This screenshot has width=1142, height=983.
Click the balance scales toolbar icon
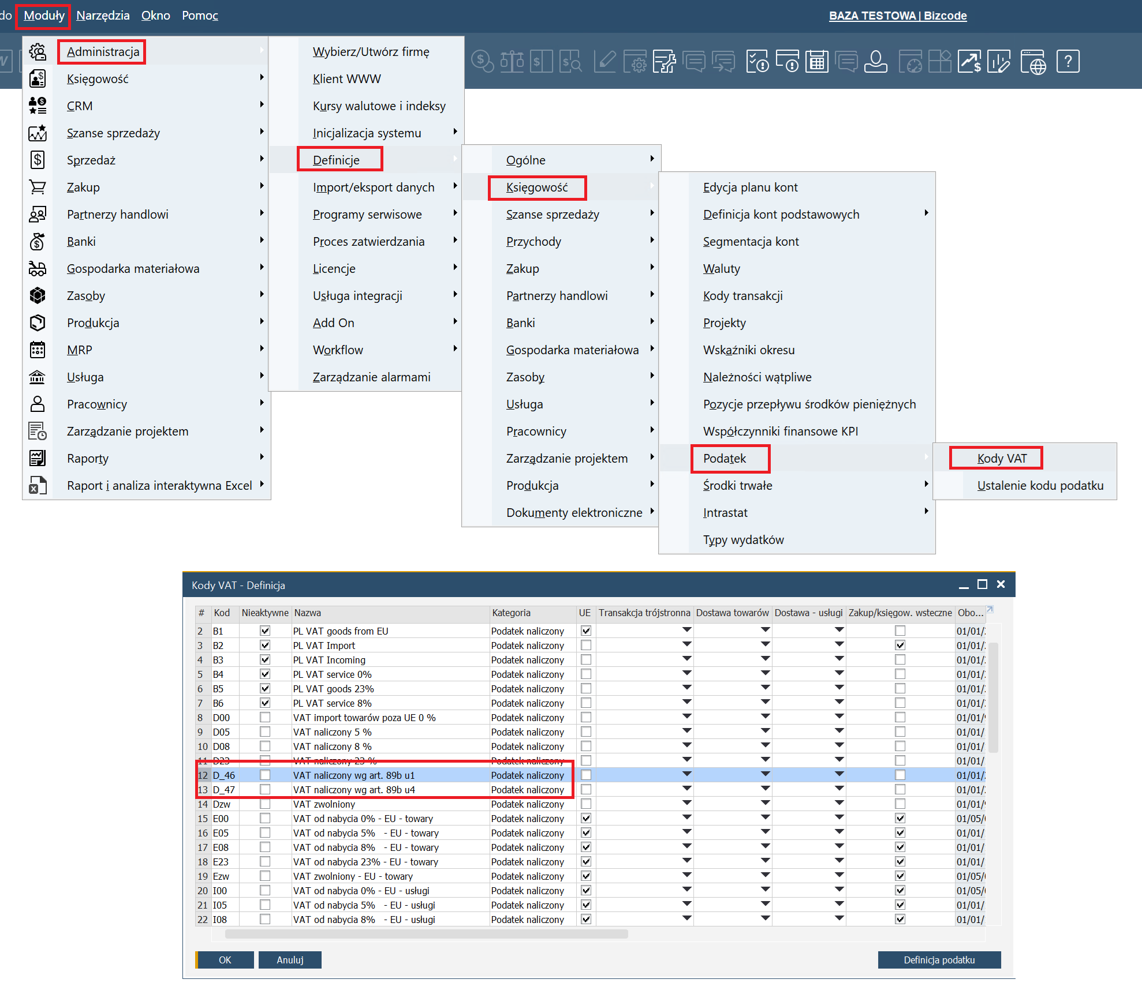pos(512,61)
